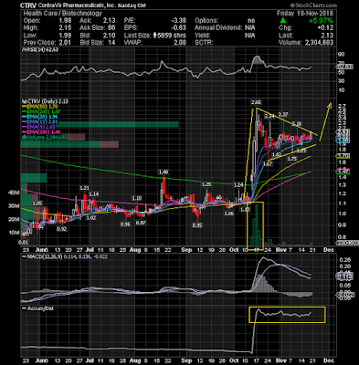Click the Prev Close value 2.01
359x365 pixels.
point(65,42)
